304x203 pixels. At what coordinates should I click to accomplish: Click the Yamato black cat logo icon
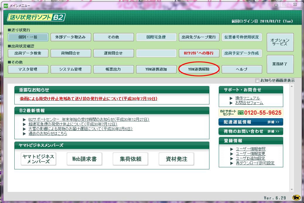point(296,197)
